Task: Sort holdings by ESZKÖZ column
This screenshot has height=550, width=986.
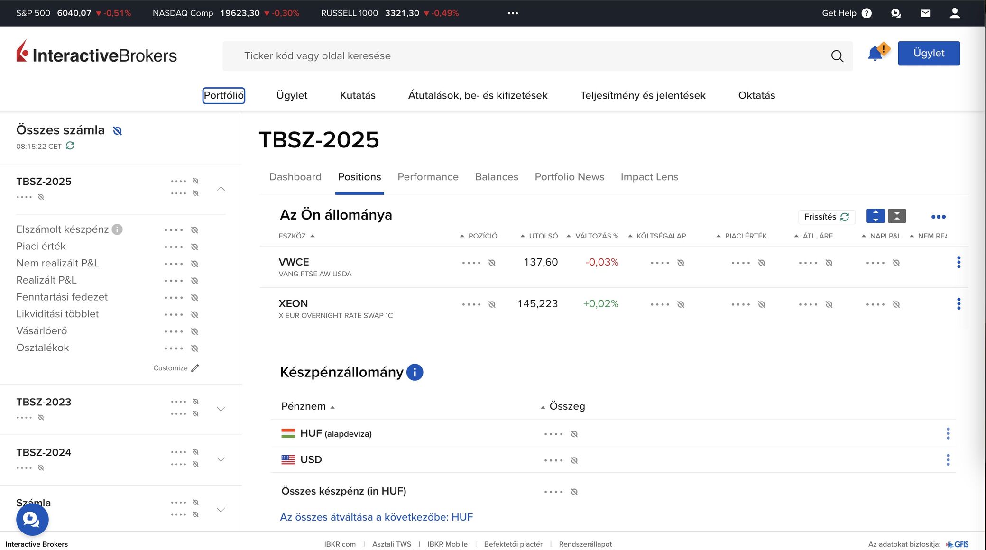Action: [296, 236]
